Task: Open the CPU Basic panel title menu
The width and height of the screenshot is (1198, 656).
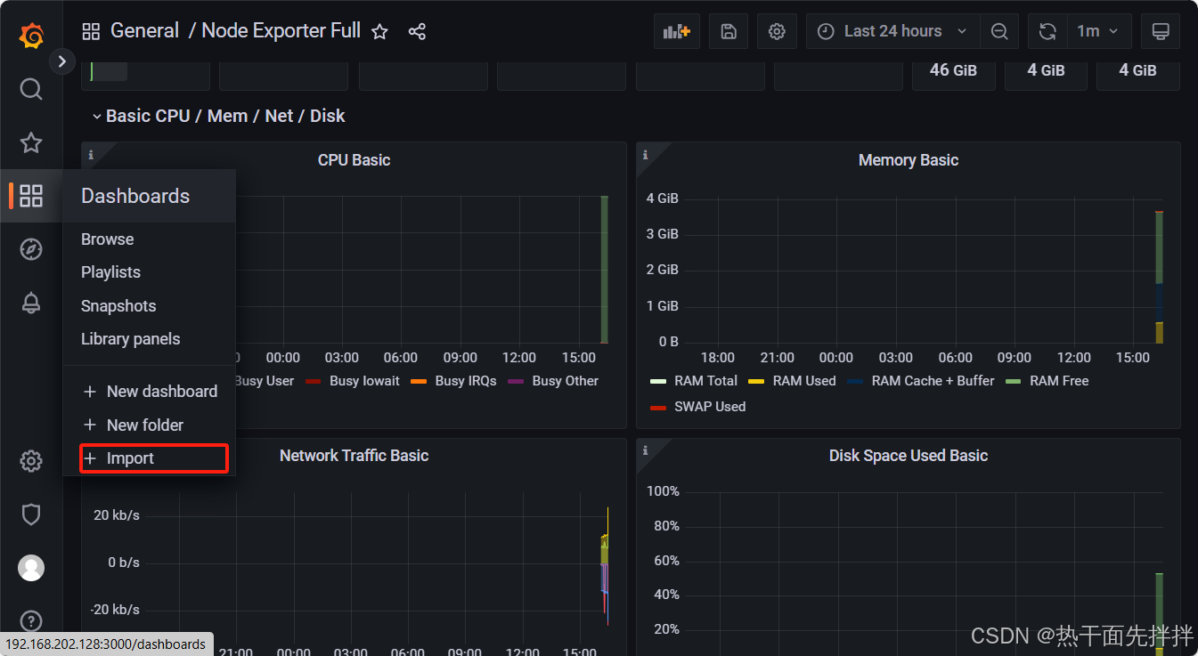Action: [x=354, y=160]
